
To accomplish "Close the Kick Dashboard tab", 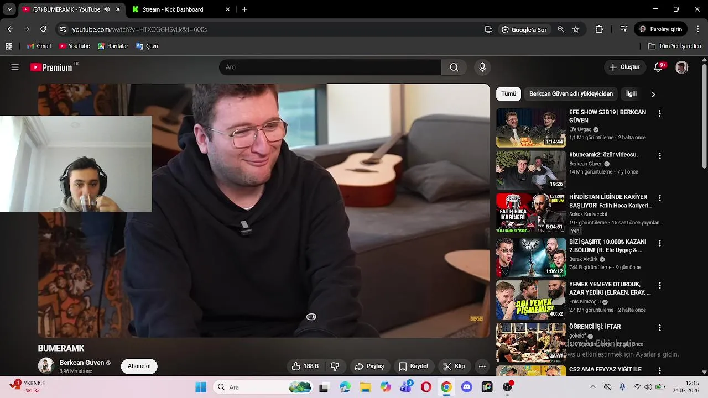I will [x=227, y=9].
